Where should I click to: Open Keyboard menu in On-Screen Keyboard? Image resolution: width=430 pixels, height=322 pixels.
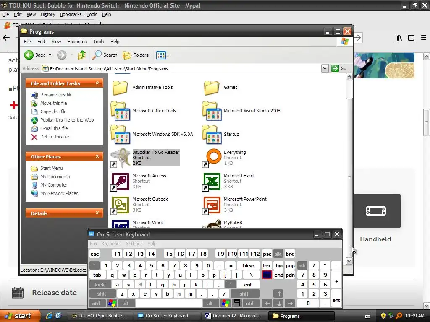tap(111, 244)
